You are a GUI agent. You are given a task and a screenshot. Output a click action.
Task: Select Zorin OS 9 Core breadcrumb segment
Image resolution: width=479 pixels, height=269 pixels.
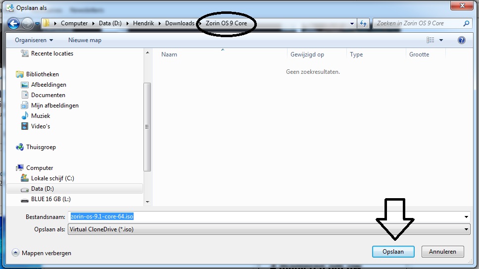tap(226, 23)
